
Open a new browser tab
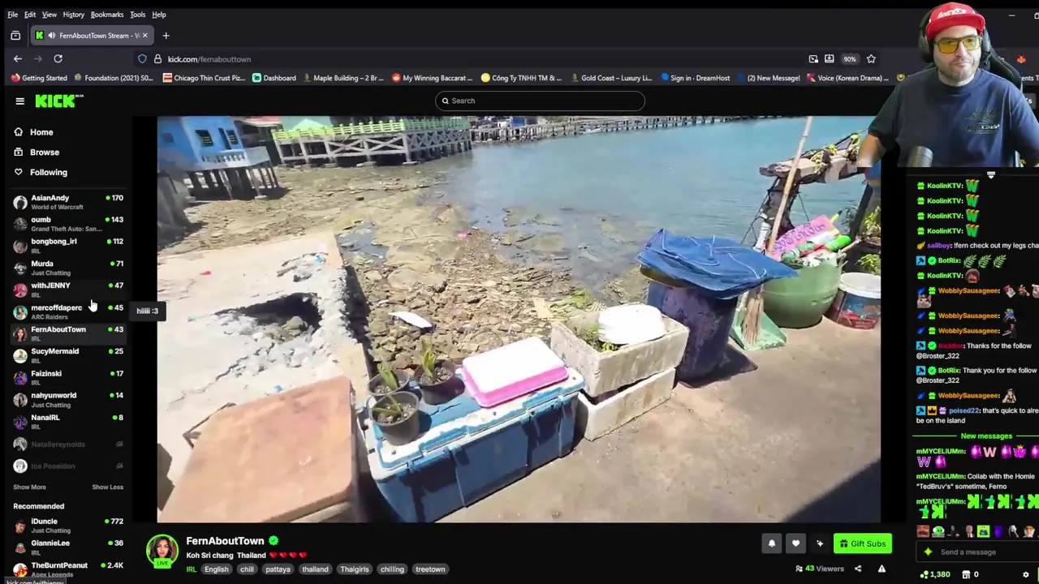coord(166,36)
